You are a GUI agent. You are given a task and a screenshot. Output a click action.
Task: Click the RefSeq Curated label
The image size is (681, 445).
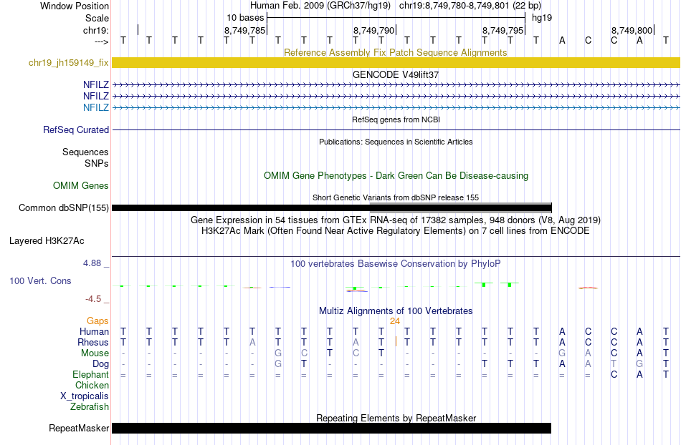(76, 129)
